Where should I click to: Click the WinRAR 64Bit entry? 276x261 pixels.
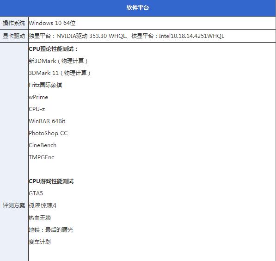(x=47, y=121)
